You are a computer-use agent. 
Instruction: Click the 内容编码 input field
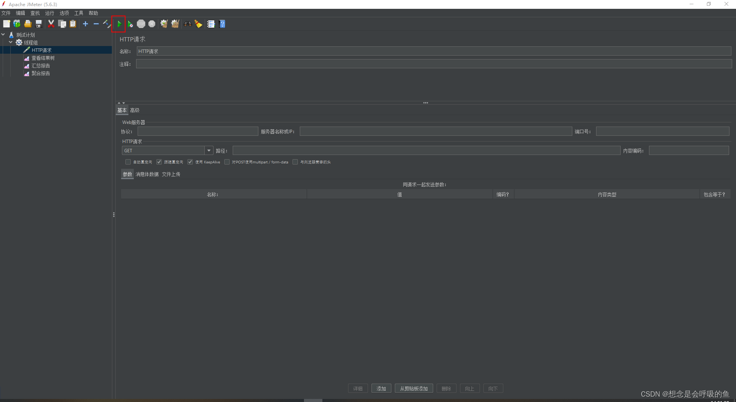pyautogui.click(x=689, y=150)
